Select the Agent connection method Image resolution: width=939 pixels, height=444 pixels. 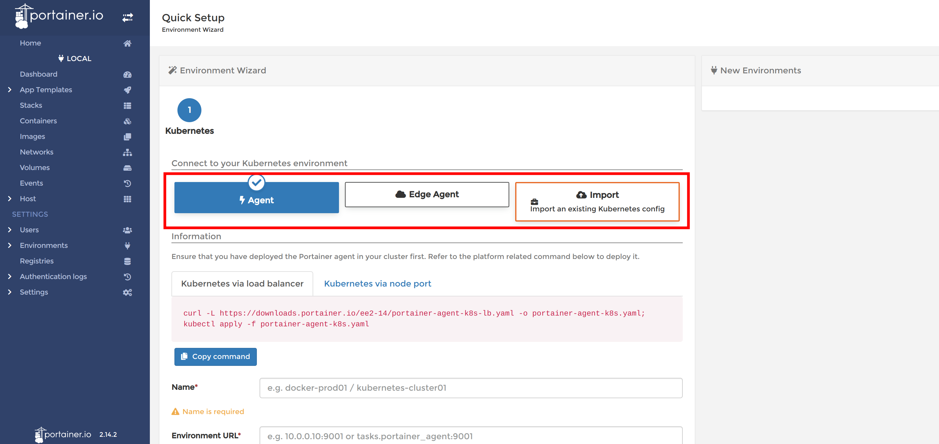(x=256, y=200)
